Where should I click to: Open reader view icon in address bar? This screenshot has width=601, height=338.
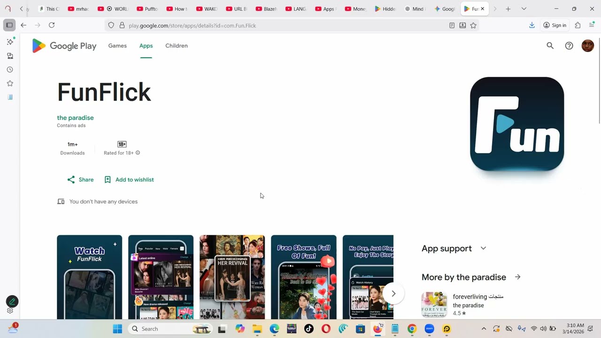click(452, 25)
